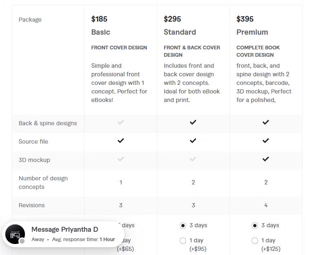Click the Premium package description text

[x=264, y=83]
